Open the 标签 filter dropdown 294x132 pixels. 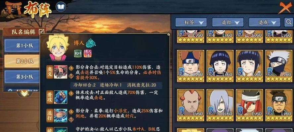pyautogui.click(x=191, y=22)
